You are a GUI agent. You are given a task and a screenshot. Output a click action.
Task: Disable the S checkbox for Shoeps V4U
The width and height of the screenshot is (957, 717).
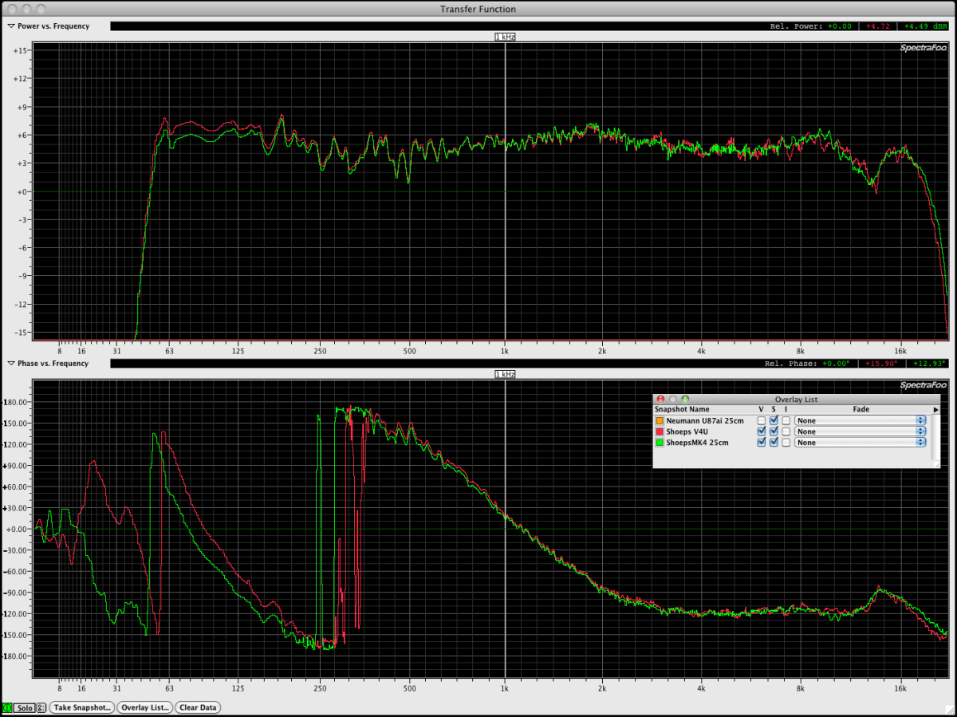coord(774,431)
